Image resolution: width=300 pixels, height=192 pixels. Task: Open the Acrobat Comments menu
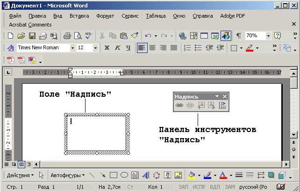click(x=30, y=25)
